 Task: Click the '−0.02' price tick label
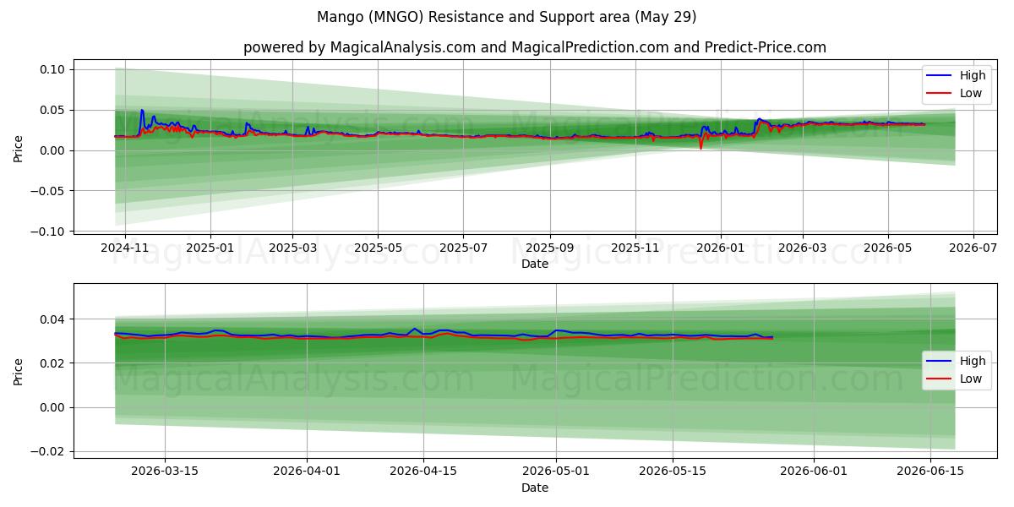click(x=49, y=451)
